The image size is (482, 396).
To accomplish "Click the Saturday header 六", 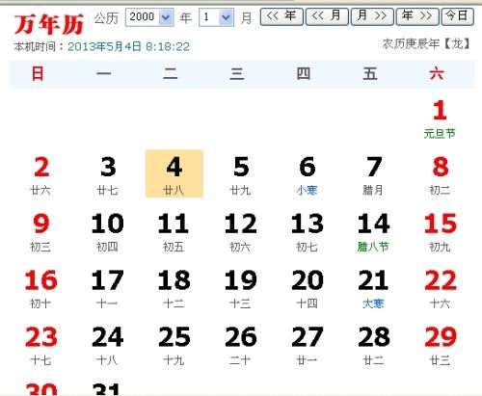I will point(437,74).
